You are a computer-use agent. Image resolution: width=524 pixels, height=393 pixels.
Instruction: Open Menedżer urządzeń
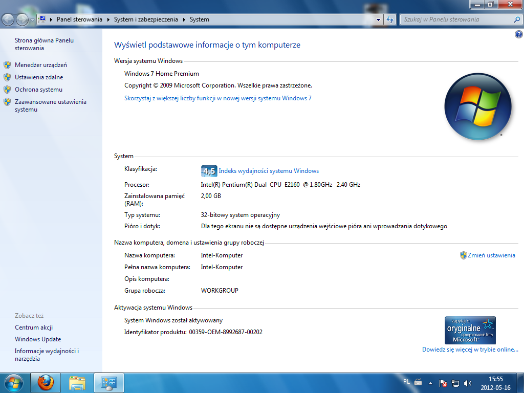tap(41, 65)
